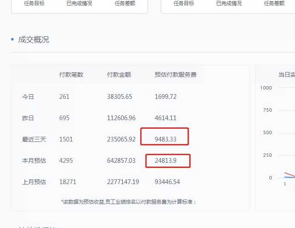Click the 最近三天 row label
The height and width of the screenshot is (228, 295).
pos(34,139)
